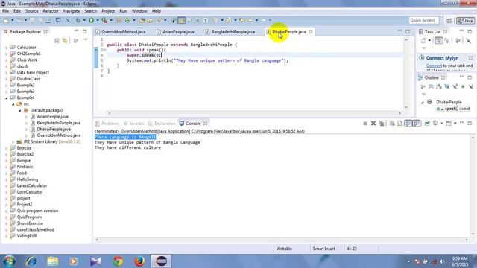477x268 pixels.
Task: Collapse the src folder
Action: click(13, 104)
